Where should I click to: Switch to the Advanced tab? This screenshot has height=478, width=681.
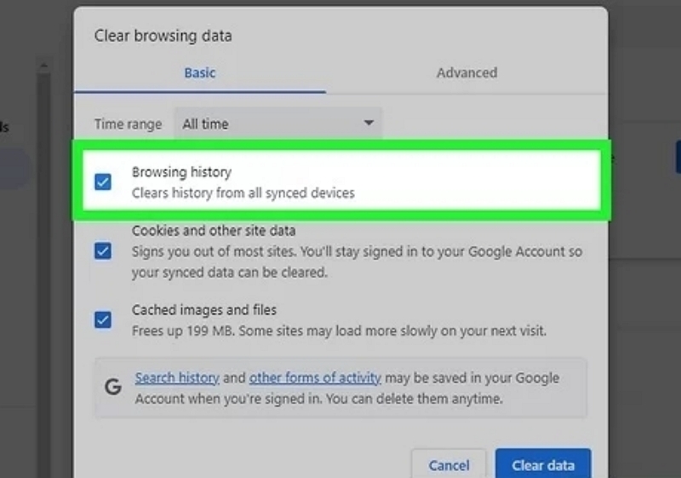pyautogui.click(x=466, y=72)
